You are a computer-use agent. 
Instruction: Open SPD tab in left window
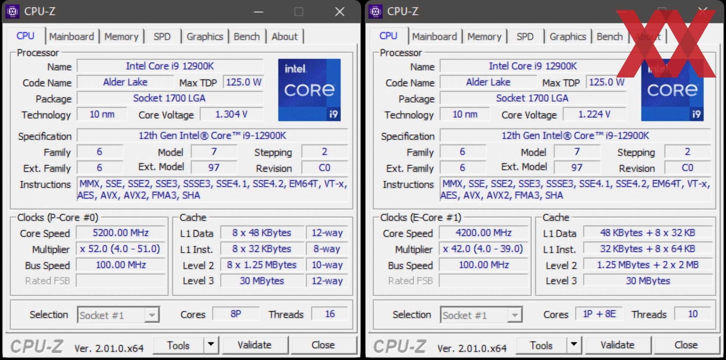[162, 37]
